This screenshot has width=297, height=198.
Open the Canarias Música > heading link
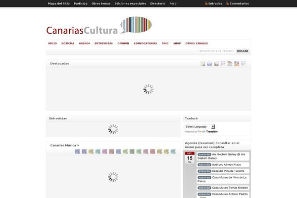tap(65, 146)
